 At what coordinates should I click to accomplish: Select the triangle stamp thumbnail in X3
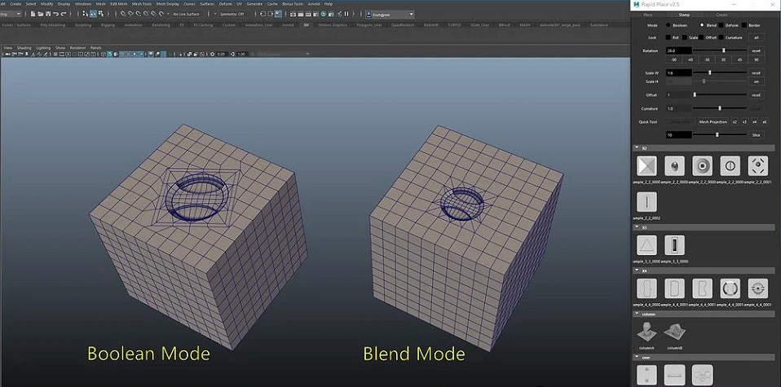point(646,244)
